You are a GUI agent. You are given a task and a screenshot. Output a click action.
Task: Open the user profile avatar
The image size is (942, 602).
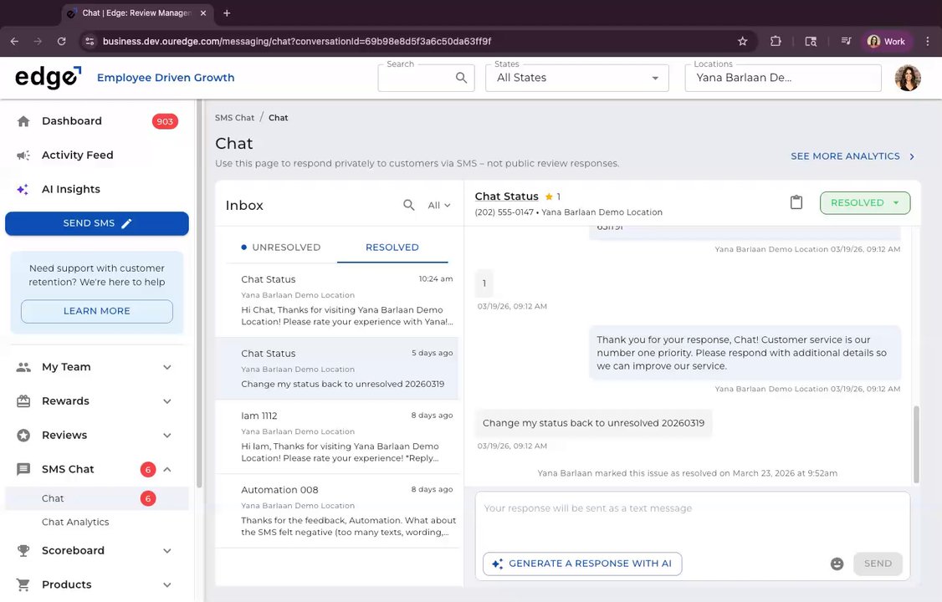coord(908,78)
